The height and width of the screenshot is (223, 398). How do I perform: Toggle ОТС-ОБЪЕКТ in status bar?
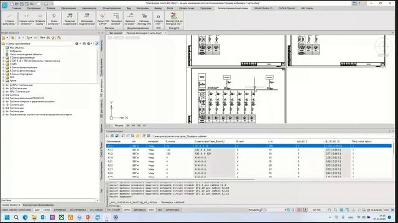click(x=96, y=210)
